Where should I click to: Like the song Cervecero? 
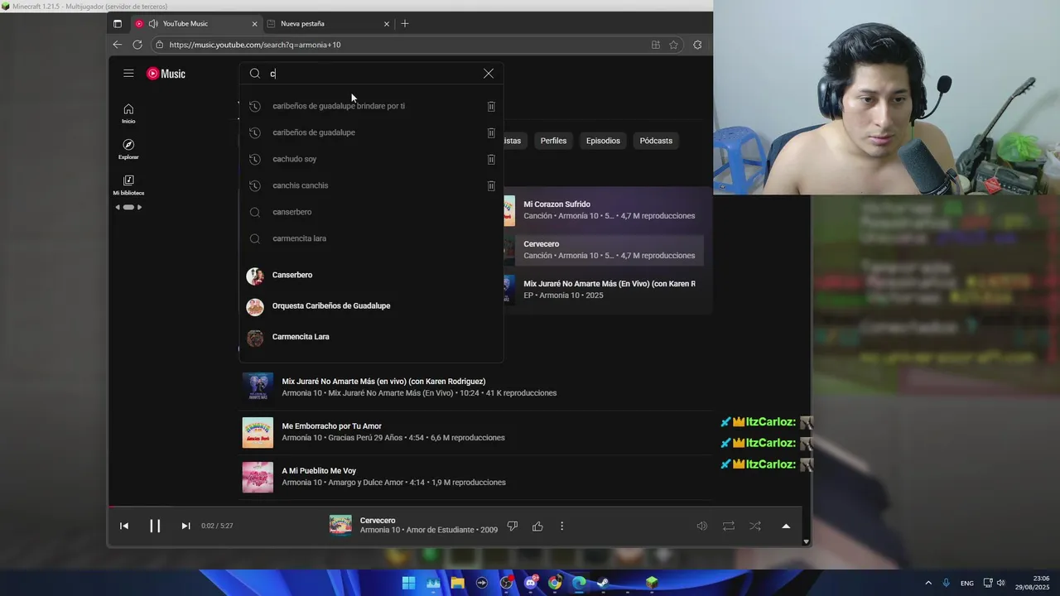(x=537, y=526)
